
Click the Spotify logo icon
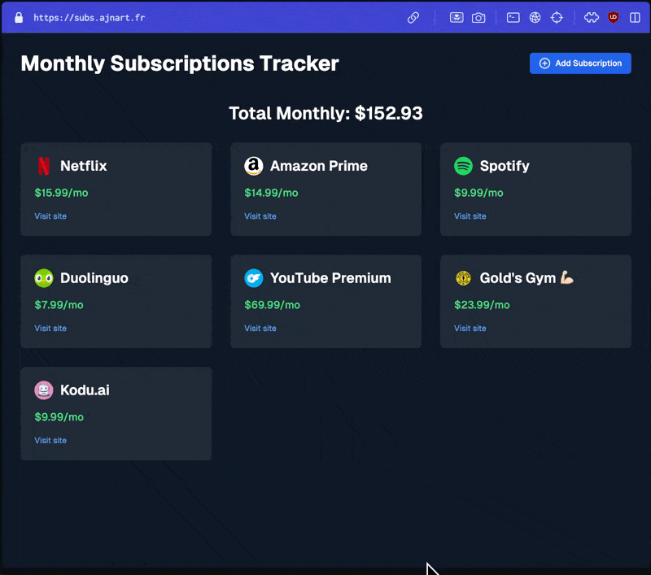coord(463,166)
